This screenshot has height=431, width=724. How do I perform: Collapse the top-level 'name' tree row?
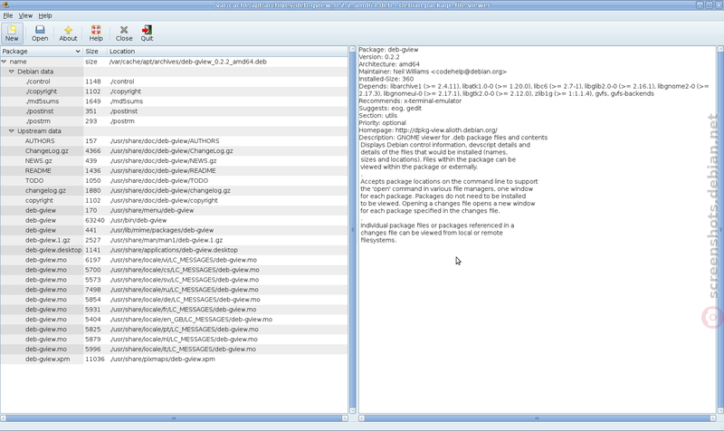5,62
